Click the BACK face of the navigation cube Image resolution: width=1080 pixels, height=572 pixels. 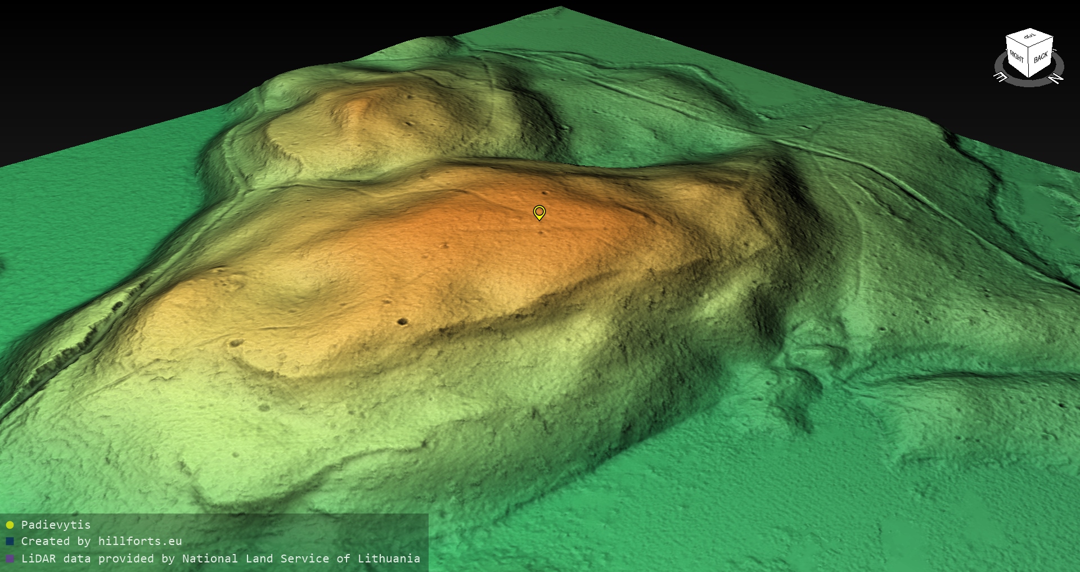(1041, 58)
